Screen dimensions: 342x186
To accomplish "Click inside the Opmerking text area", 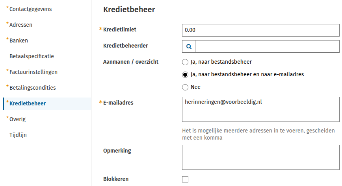I will (x=261, y=157).
